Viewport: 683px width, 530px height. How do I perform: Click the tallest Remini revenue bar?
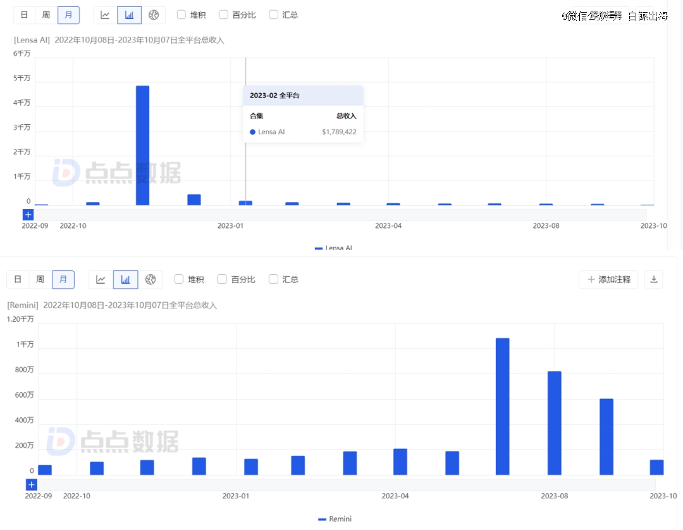pos(503,407)
